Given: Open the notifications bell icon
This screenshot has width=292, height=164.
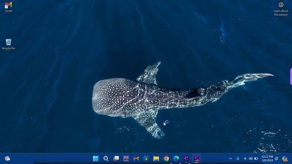Looking at the screenshot, I should click(277, 159).
